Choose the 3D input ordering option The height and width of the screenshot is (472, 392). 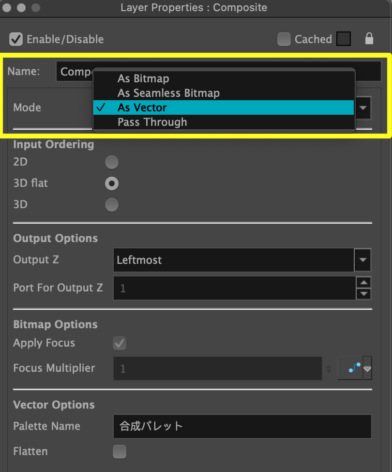112,205
